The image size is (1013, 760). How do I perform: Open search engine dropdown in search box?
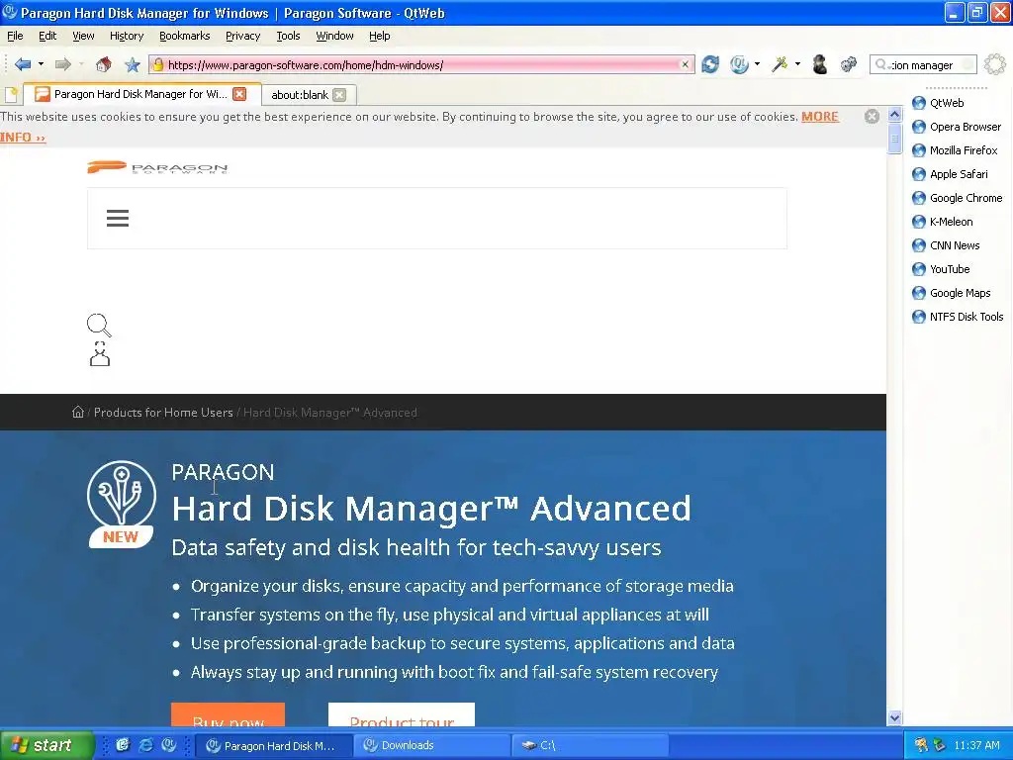(882, 64)
